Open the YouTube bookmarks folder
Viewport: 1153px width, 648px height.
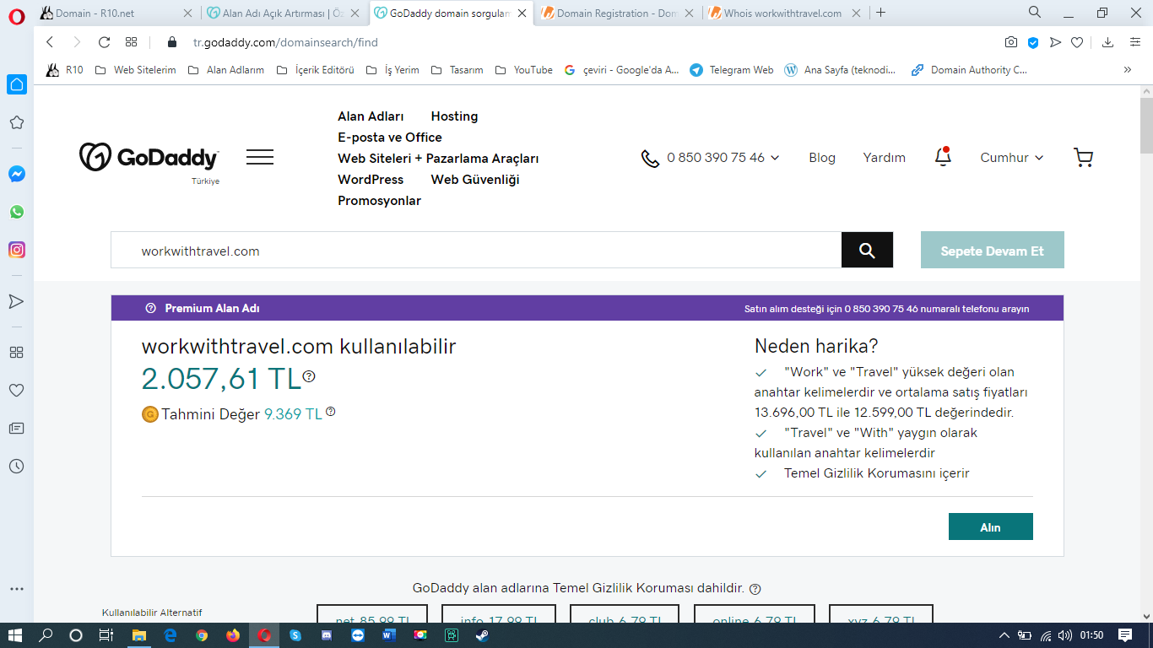pos(524,70)
